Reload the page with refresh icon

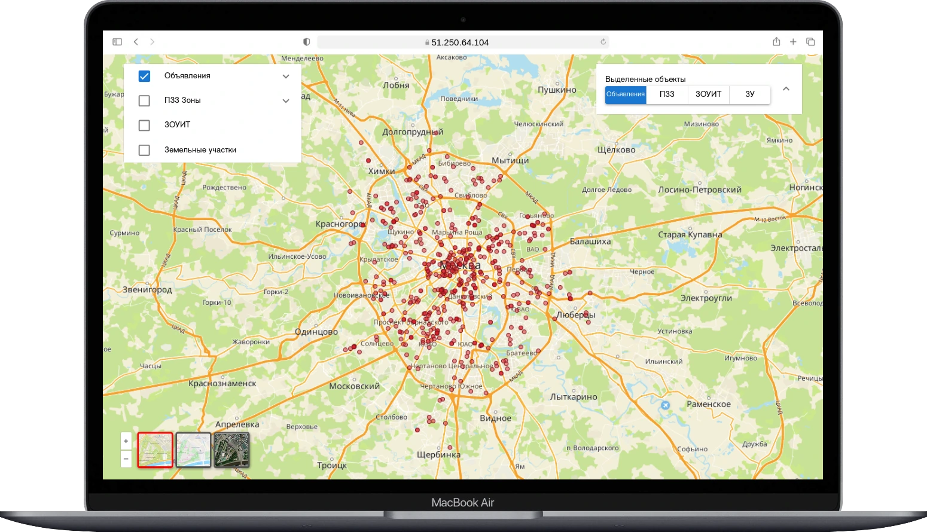tap(603, 42)
